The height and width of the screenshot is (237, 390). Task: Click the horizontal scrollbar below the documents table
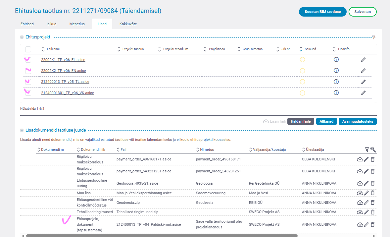pyautogui.click(x=162, y=236)
